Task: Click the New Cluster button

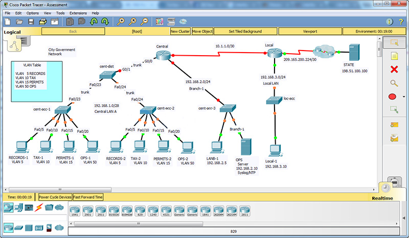Action: tap(180, 31)
